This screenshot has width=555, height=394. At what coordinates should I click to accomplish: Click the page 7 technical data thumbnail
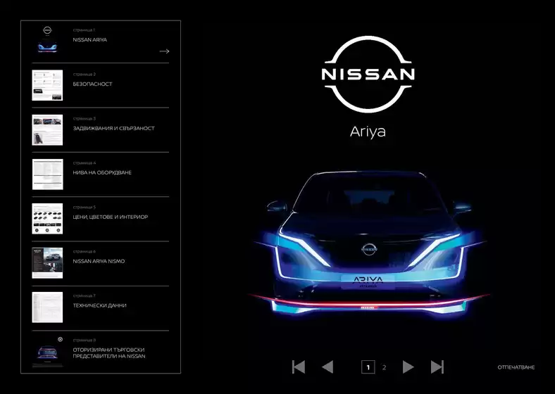point(47,307)
